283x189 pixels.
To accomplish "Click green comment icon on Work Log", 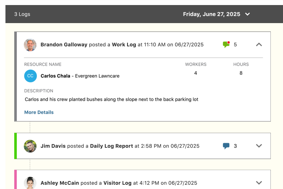I will click(226, 45).
